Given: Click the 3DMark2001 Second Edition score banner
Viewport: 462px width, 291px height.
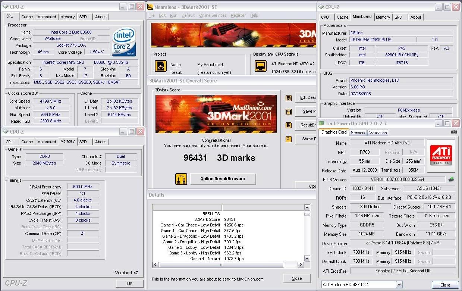Looking at the screenshot, I should pyautogui.click(x=216, y=114).
